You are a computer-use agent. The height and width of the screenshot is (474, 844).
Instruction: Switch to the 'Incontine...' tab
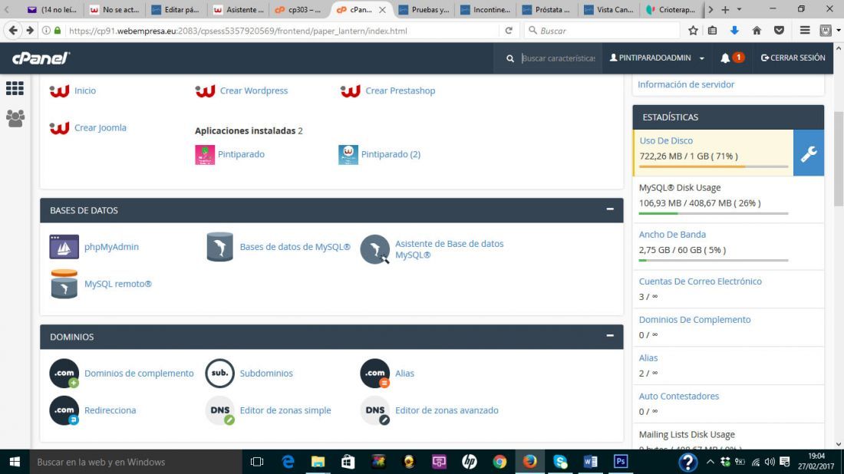click(485, 10)
